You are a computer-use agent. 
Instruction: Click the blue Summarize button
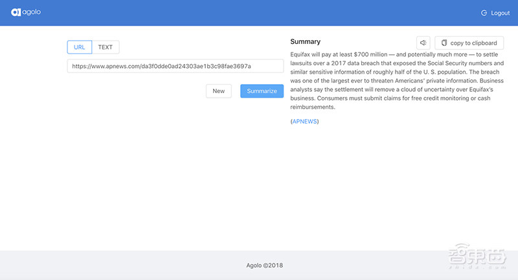(x=262, y=91)
